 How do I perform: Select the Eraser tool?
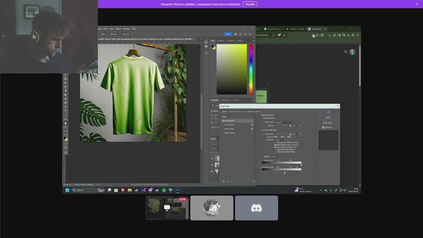[x=65, y=87]
